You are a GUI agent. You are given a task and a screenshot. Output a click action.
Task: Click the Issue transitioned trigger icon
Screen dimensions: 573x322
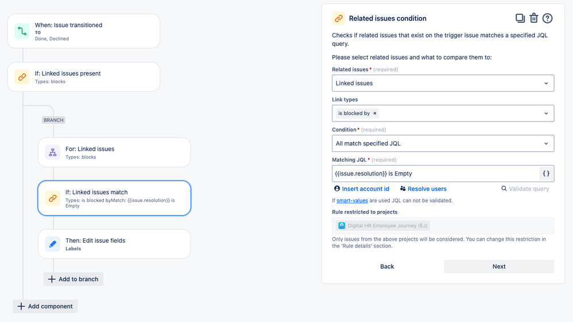pyautogui.click(x=22, y=31)
